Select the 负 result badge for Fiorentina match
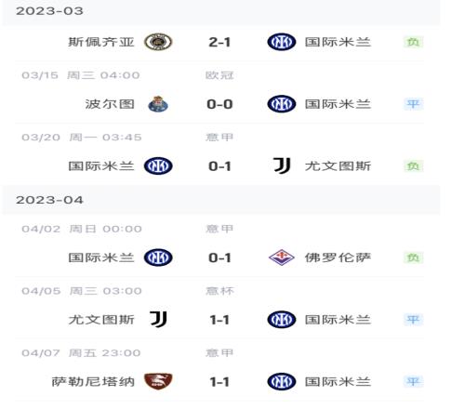The image size is (465, 409). (413, 257)
